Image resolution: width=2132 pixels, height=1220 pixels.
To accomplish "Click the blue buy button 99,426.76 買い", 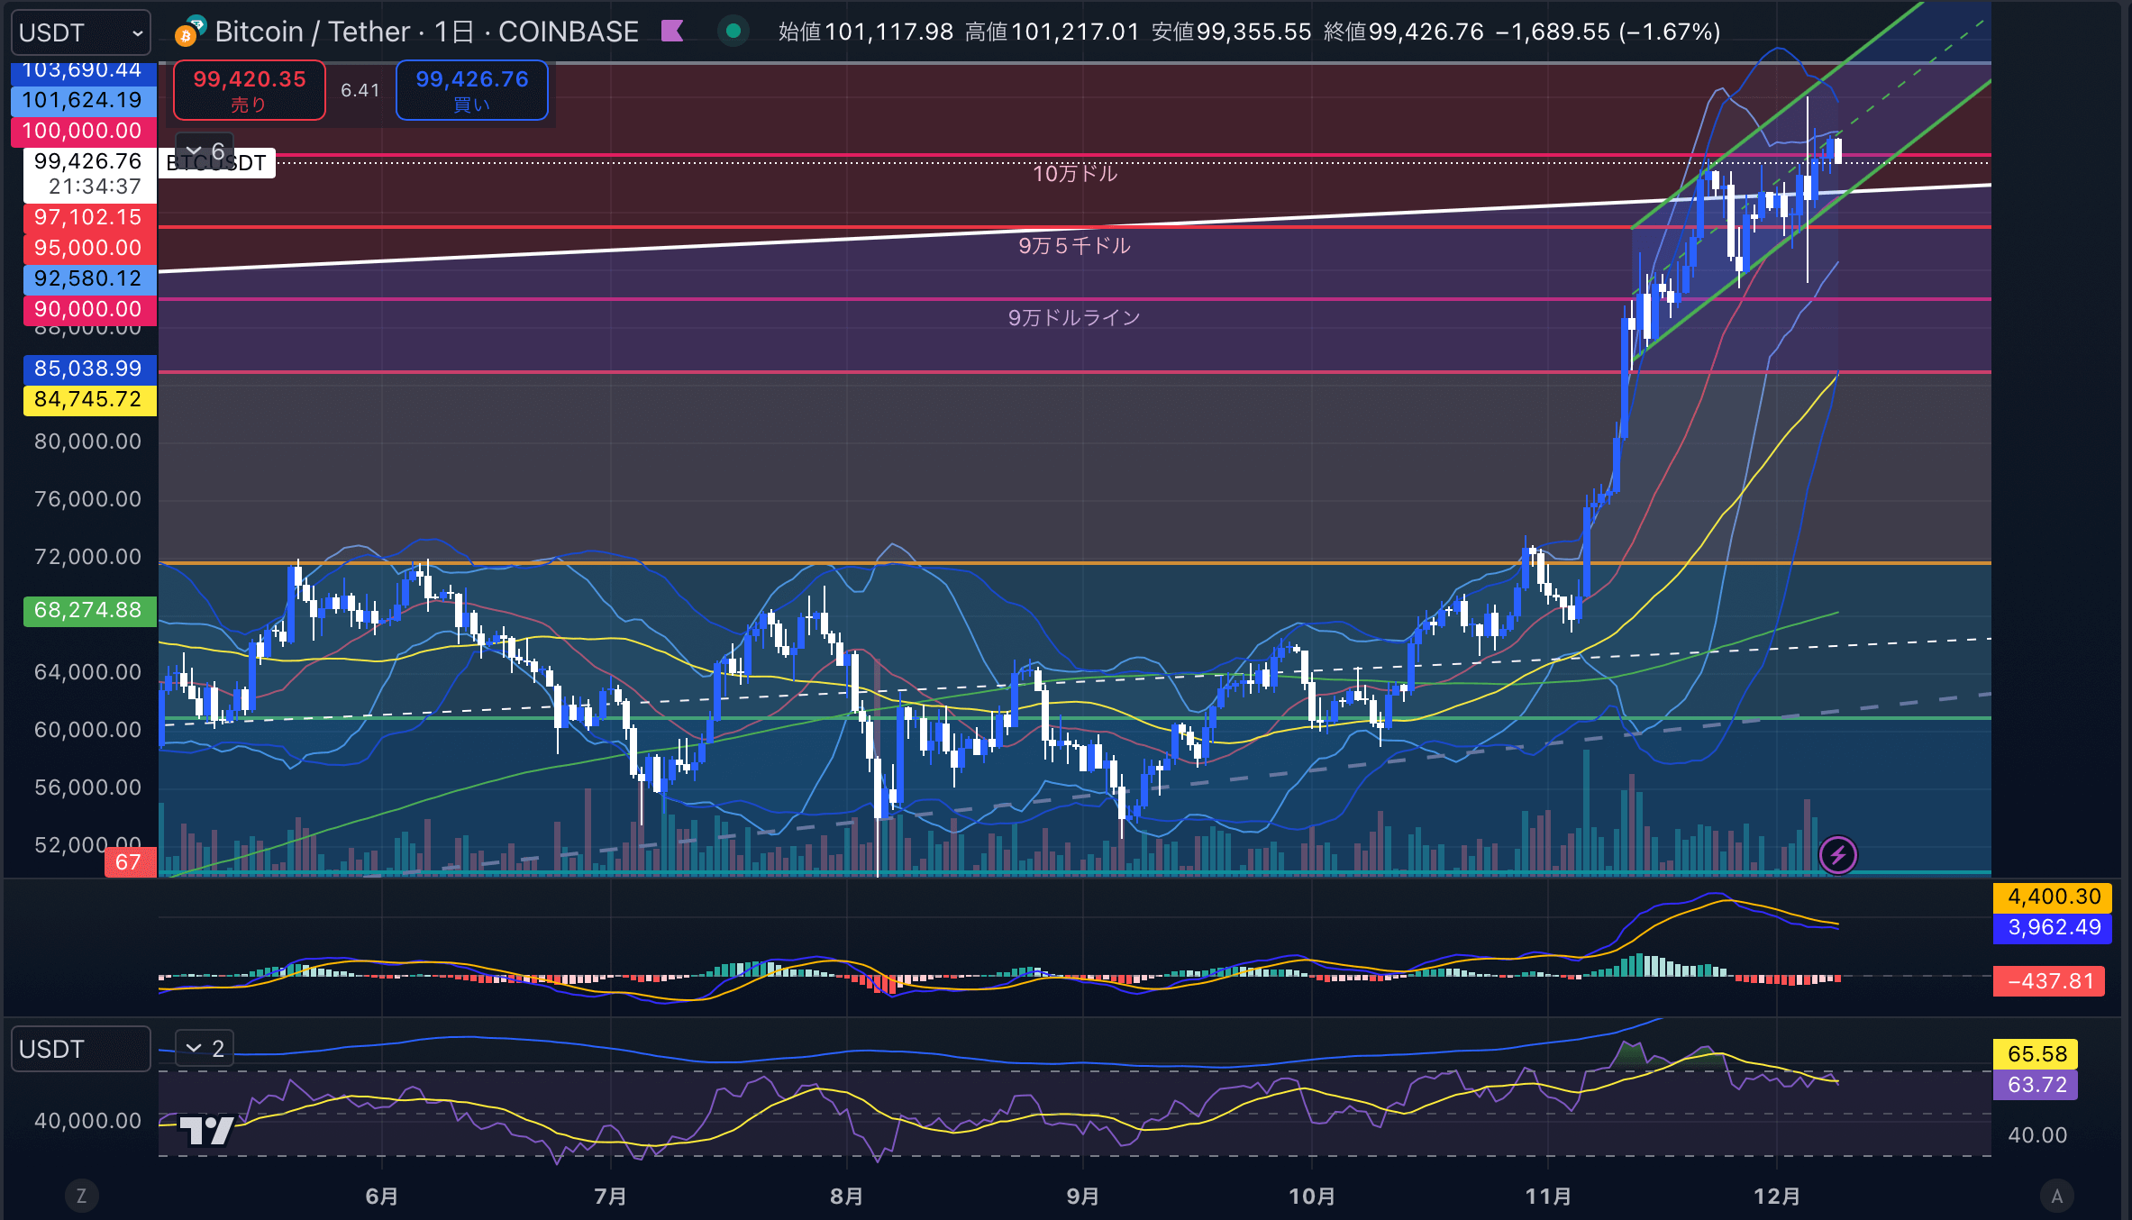I will 472,90.
